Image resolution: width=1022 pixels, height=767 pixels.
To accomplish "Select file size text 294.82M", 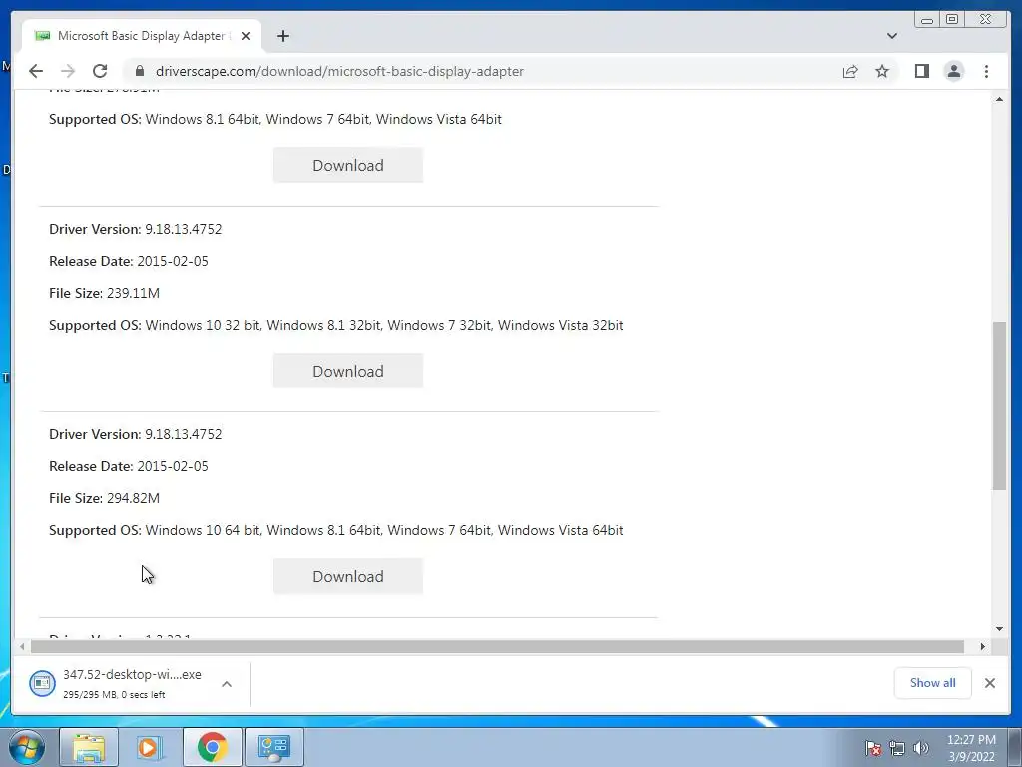I will point(133,498).
